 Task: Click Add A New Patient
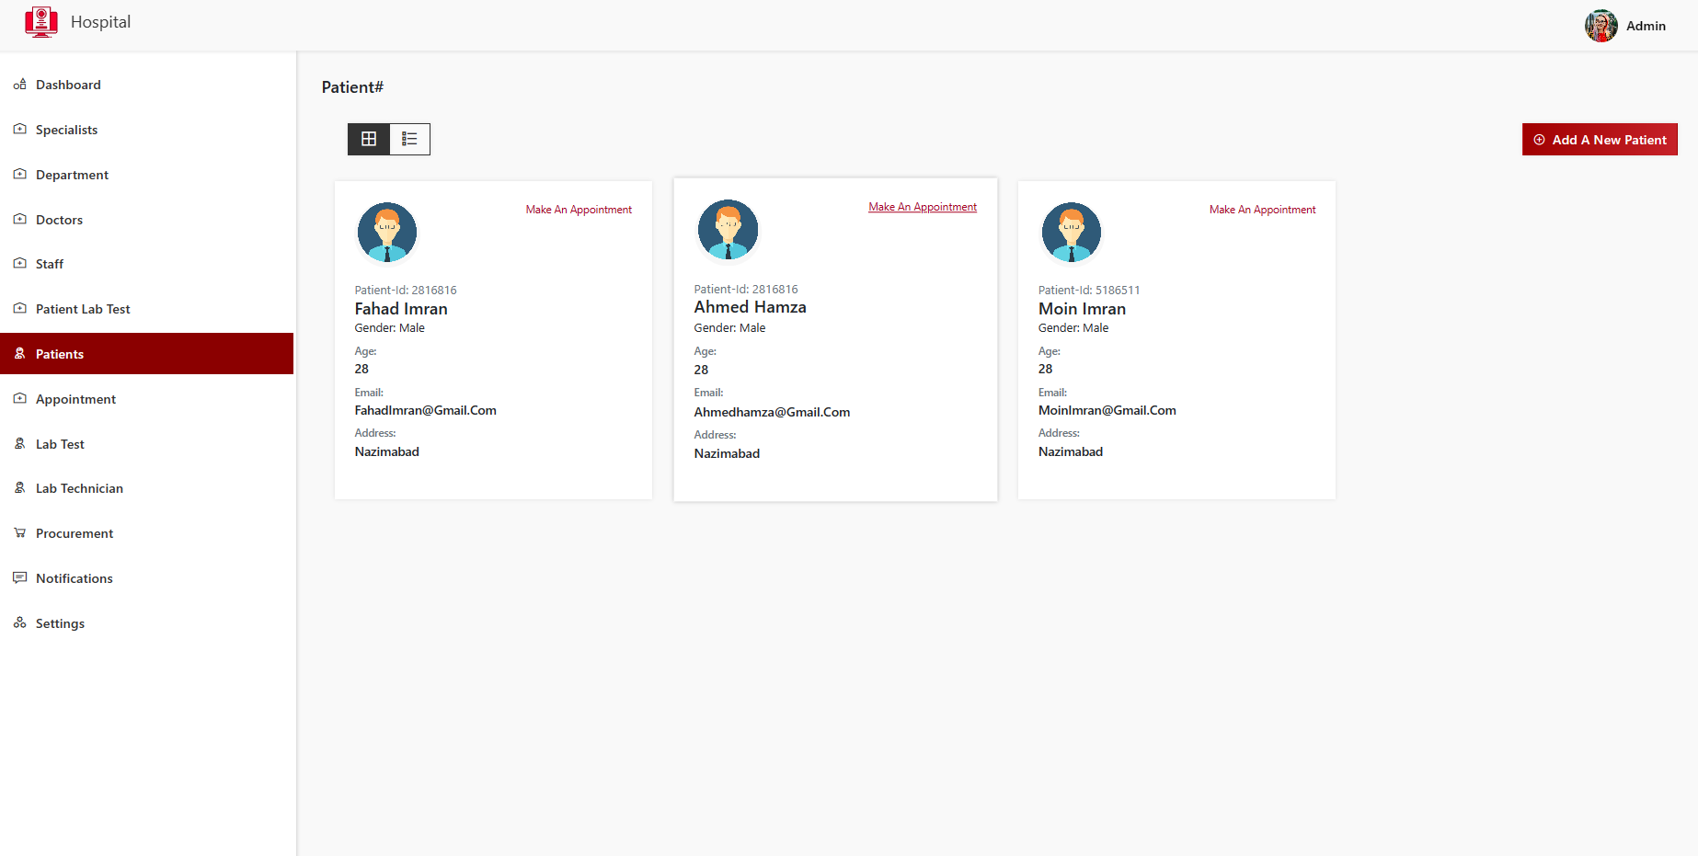1600,139
